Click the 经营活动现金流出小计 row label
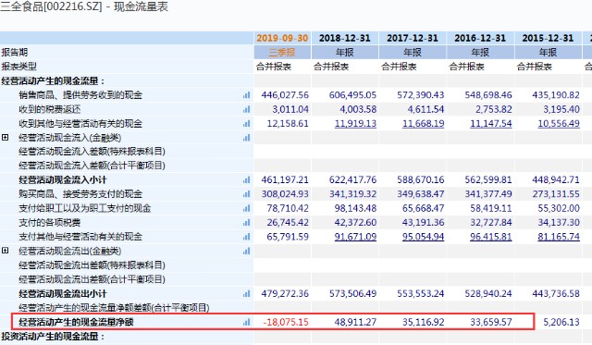Viewport: 592px width, 345px height. point(63,293)
